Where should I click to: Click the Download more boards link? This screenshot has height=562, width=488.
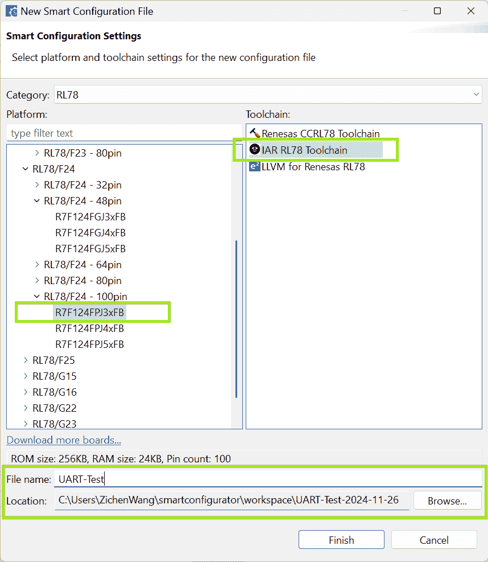click(x=64, y=440)
